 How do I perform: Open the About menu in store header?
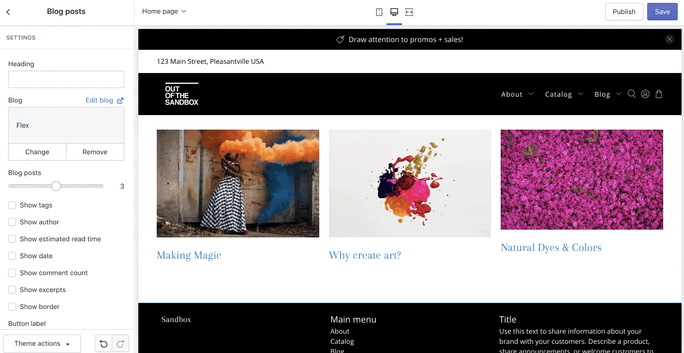517,94
